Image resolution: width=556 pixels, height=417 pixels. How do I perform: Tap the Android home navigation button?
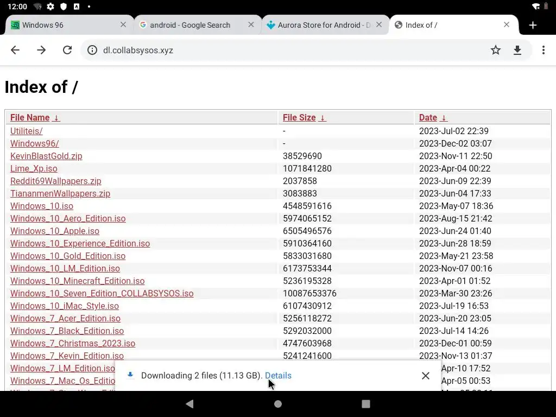point(278,404)
